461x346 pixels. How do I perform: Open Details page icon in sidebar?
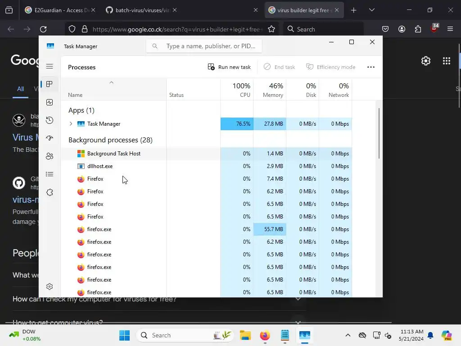[x=50, y=174]
